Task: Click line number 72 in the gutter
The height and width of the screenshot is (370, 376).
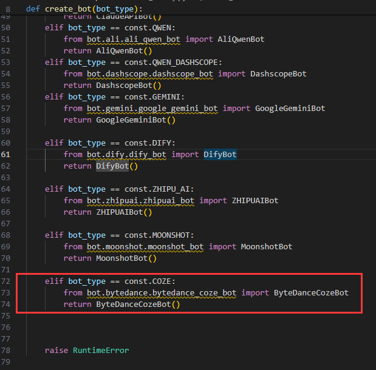Action: [x=5, y=281]
